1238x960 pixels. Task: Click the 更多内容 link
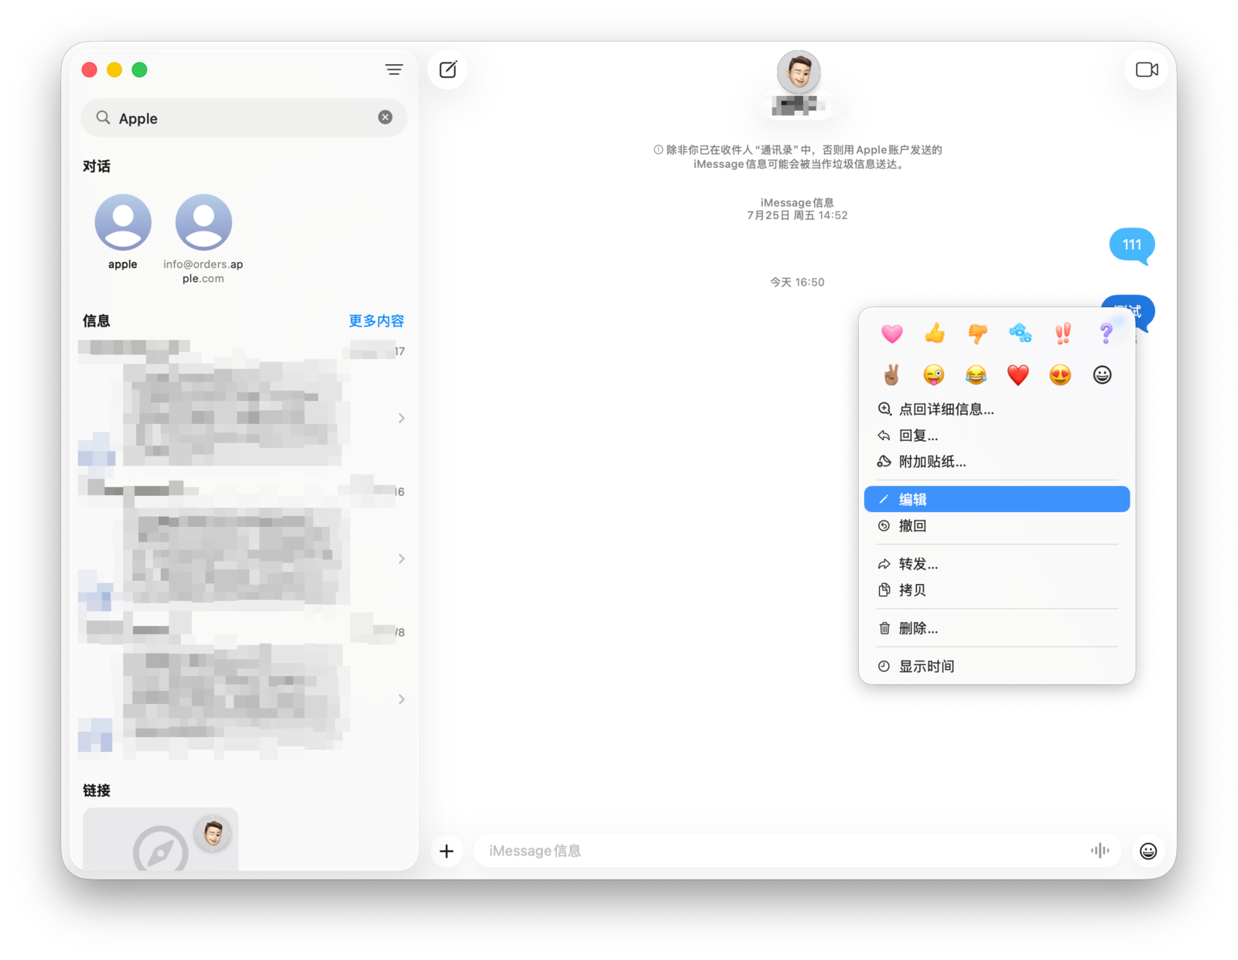pos(376,321)
